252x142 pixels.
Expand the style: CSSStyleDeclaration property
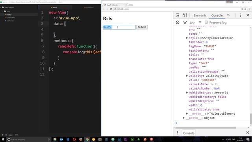click(187, 38)
